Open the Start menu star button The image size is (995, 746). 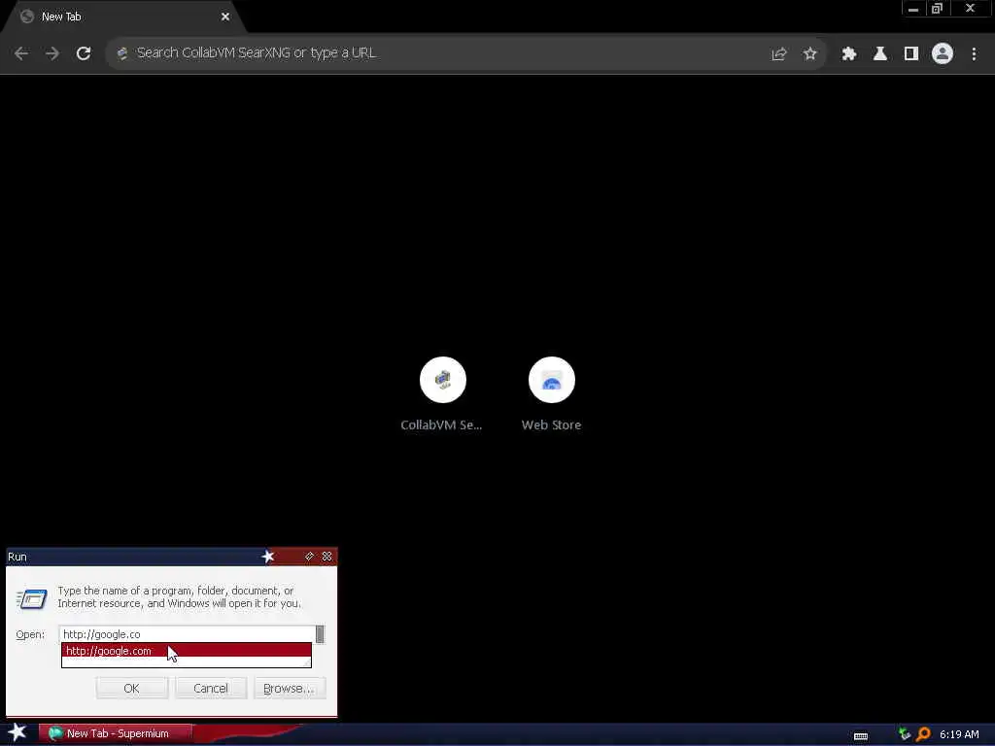[x=17, y=732]
